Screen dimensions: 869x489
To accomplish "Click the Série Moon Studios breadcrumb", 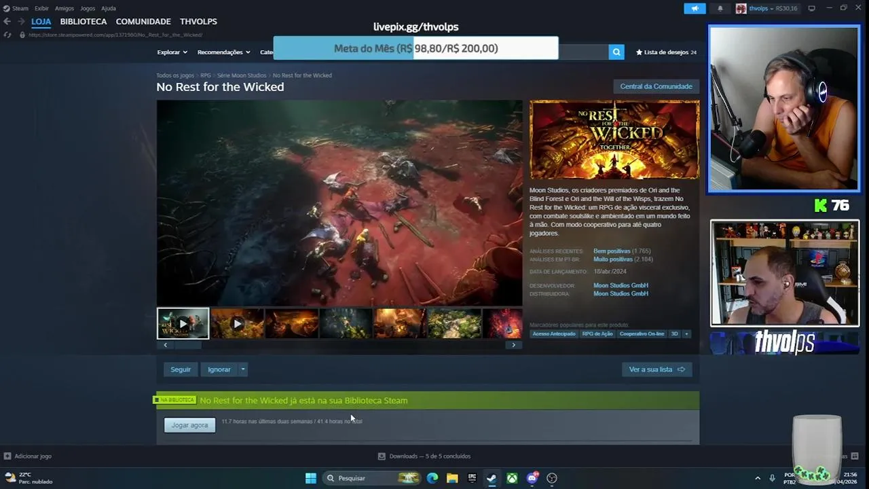I will pyautogui.click(x=242, y=75).
